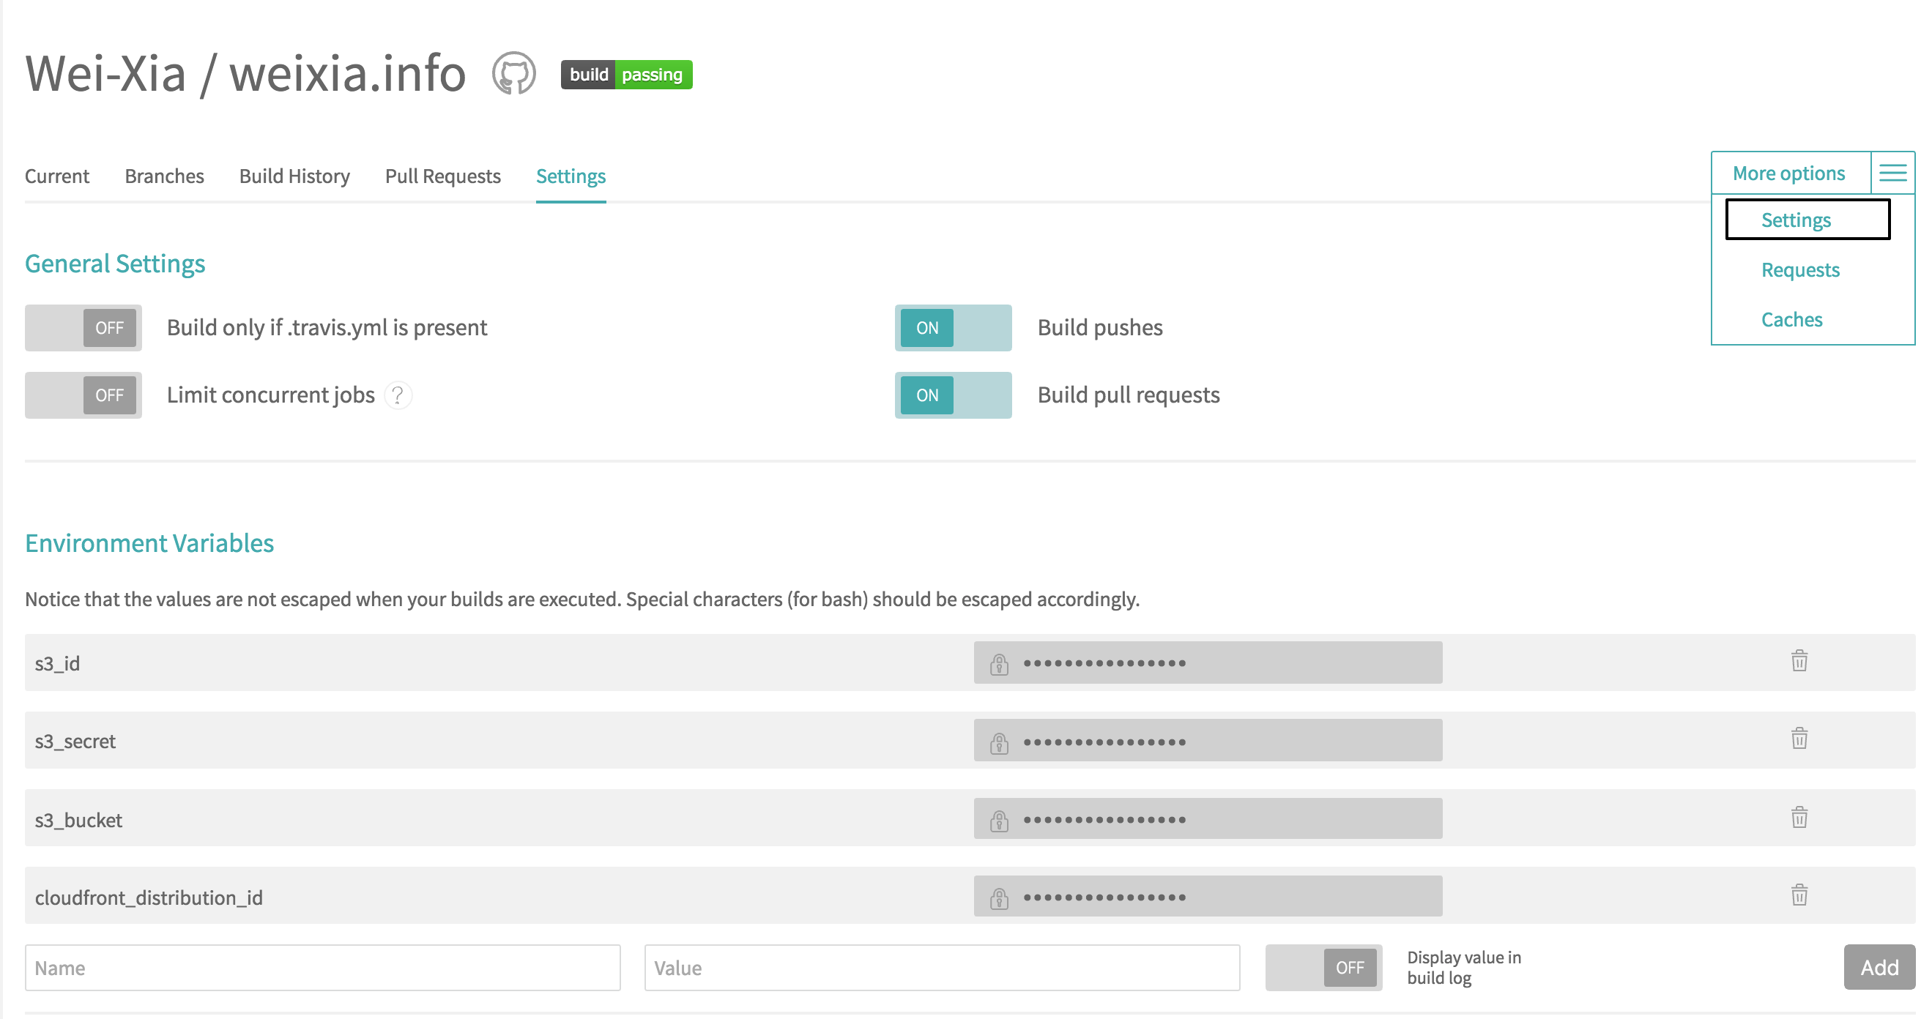Remove cloudfront_distribution_id via trash icon

(x=1799, y=895)
